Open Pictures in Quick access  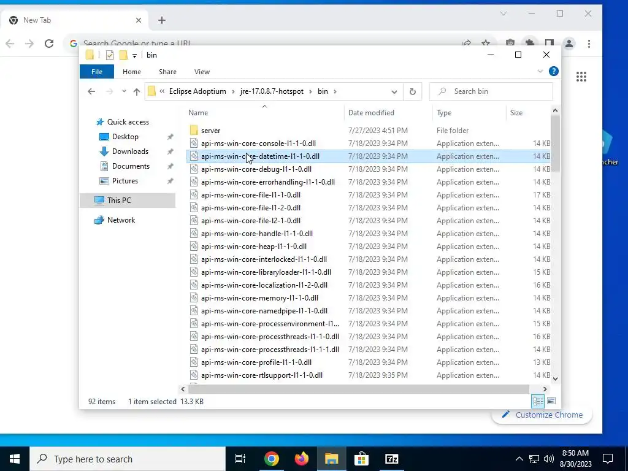[124, 181]
